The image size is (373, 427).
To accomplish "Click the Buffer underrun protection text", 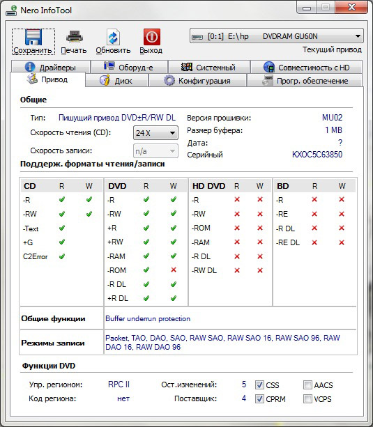I will click(x=148, y=318).
